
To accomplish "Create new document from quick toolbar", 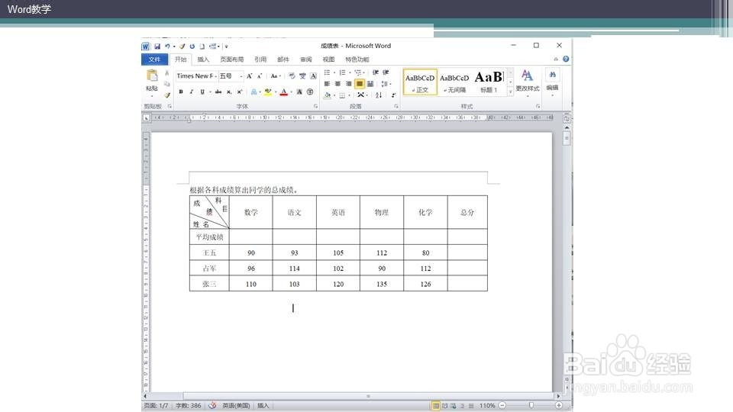I will pos(202,47).
